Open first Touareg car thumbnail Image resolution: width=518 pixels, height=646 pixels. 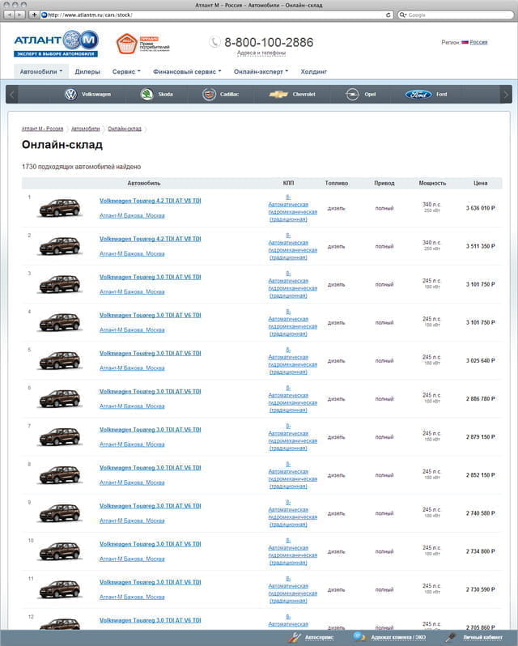pos(60,207)
